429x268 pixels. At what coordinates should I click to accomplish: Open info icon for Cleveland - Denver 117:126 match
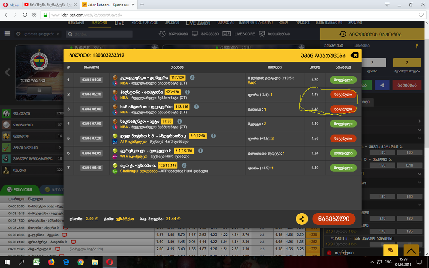192,77
